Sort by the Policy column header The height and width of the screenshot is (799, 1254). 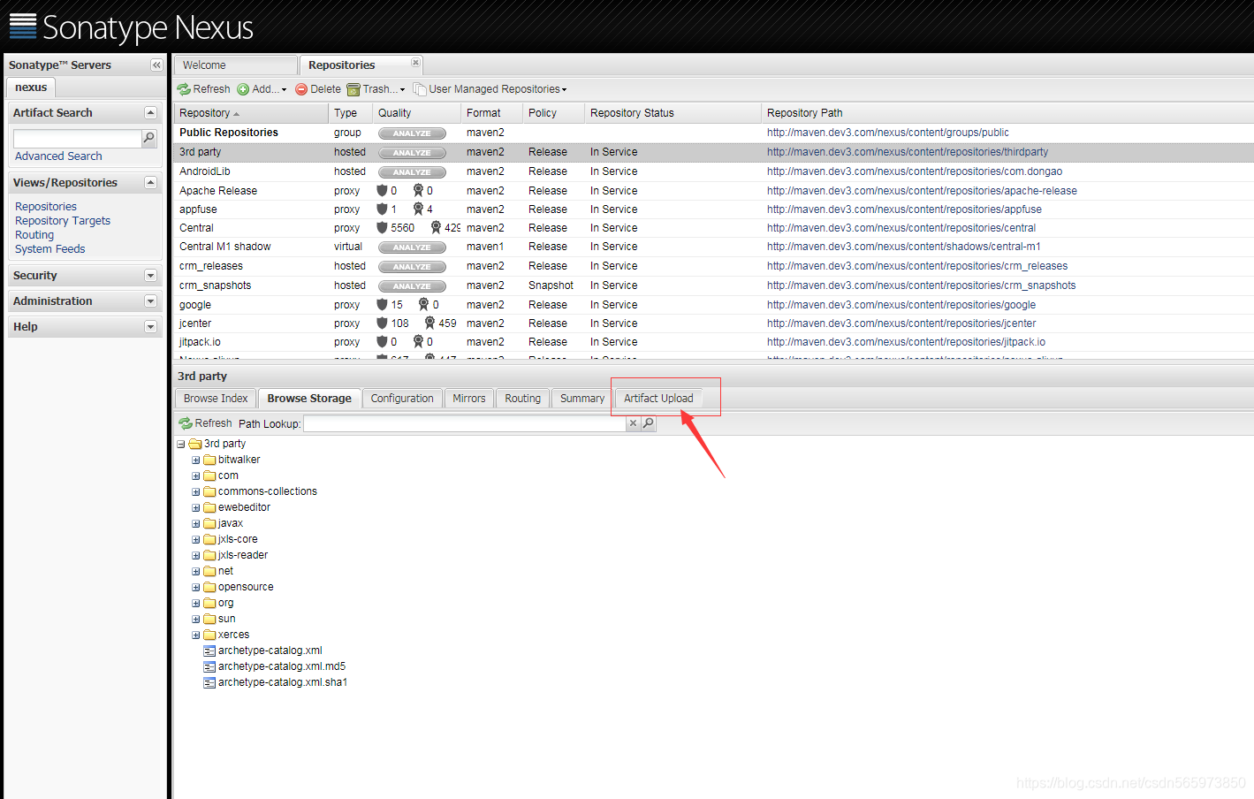tap(553, 113)
